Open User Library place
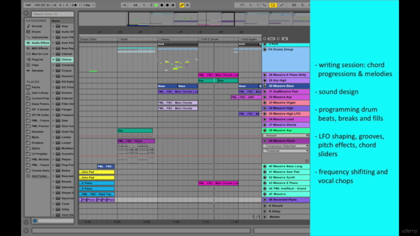 click(37, 93)
